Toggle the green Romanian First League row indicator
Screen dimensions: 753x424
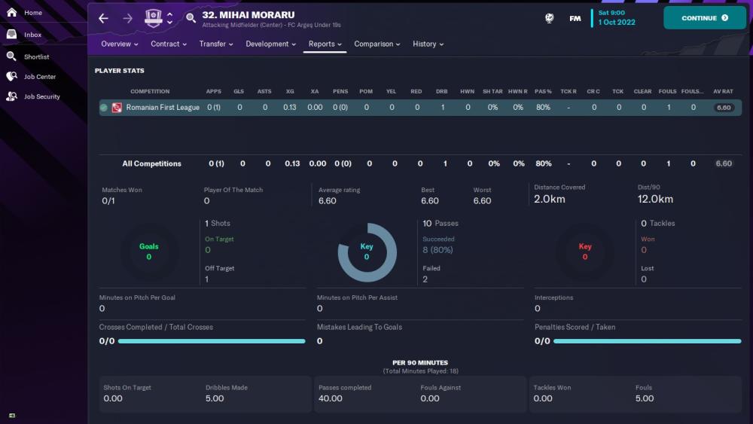104,108
